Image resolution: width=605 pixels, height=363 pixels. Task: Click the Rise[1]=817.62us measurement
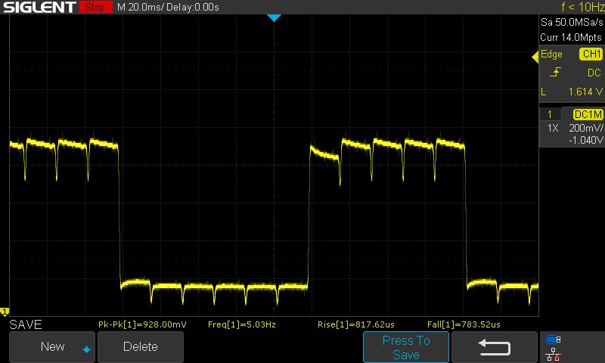click(355, 324)
